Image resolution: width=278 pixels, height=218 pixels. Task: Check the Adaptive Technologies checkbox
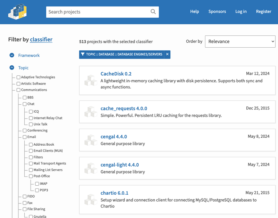(x=18, y=77)
